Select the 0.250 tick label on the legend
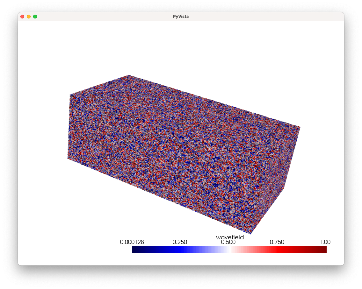Screen dimensions: 362x289 pos(180,242)
